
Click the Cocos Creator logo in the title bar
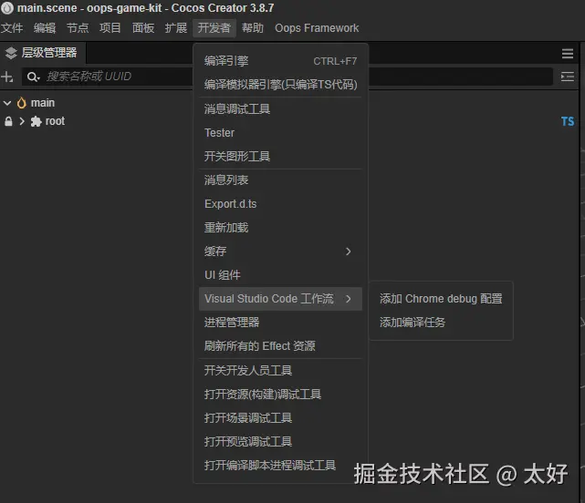(x=7, y=8)
